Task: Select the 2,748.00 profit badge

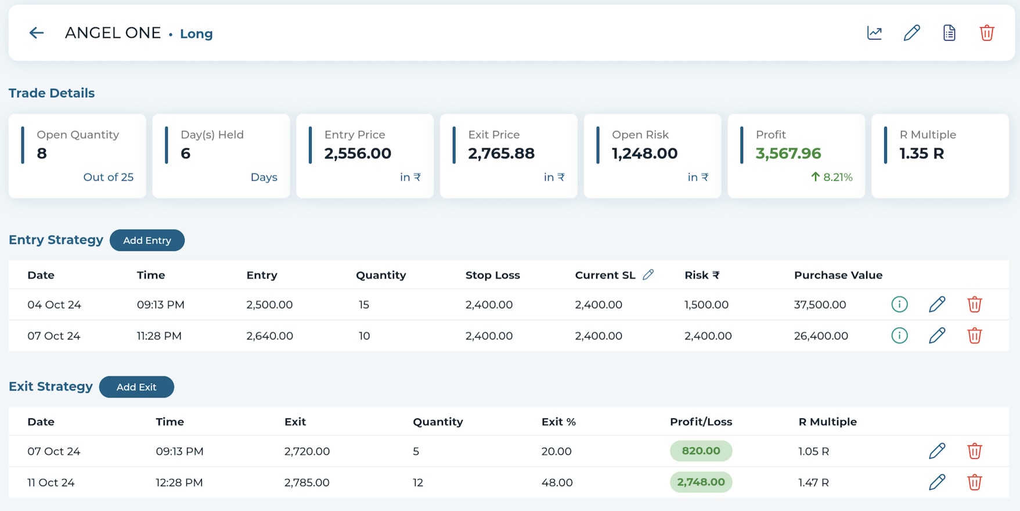Action: click(x=701, y=482)
